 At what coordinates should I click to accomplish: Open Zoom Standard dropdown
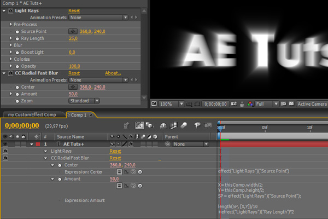(x=84, y=101)
